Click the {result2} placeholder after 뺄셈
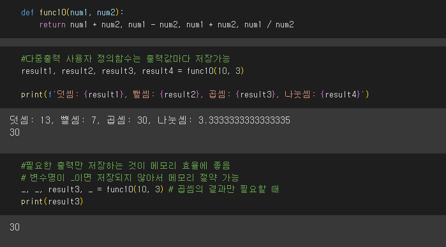Image resolution: width=446 pixels, height=247 pixels. click(180, 94)
